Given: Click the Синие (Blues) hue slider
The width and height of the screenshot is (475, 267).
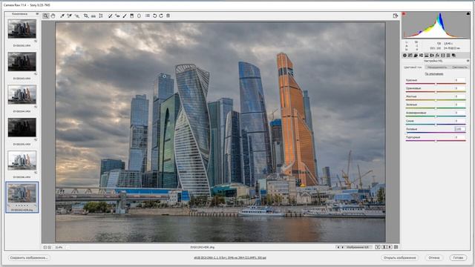Looking at the screenshot, I should [x=436, y=125].
